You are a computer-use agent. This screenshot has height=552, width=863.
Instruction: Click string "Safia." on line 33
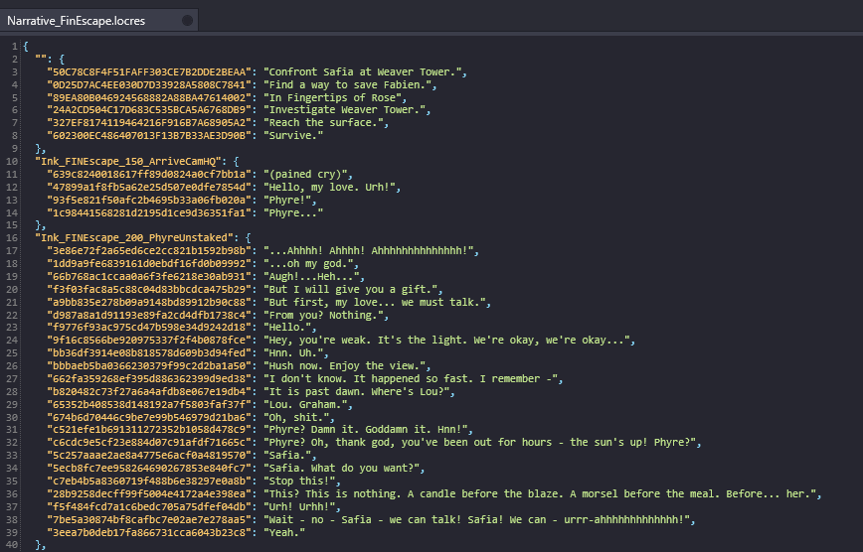point(286,455)
